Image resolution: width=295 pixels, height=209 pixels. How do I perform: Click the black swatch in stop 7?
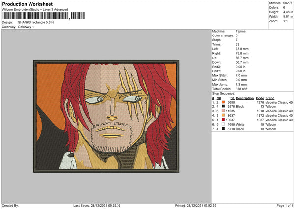coord(223,129)
